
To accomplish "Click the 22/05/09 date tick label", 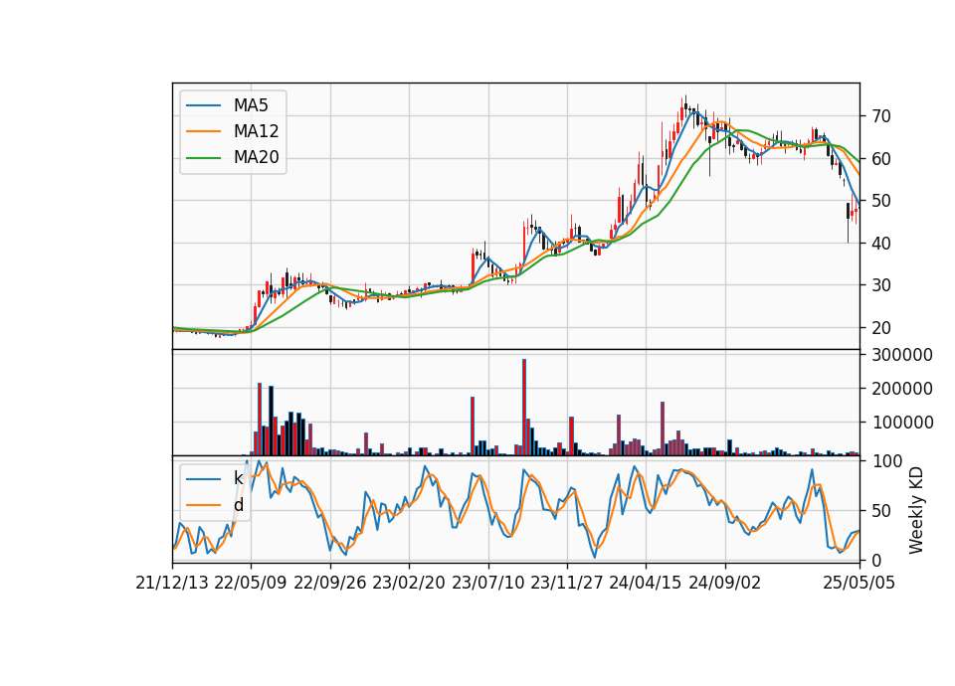I will tap(251, 584).
